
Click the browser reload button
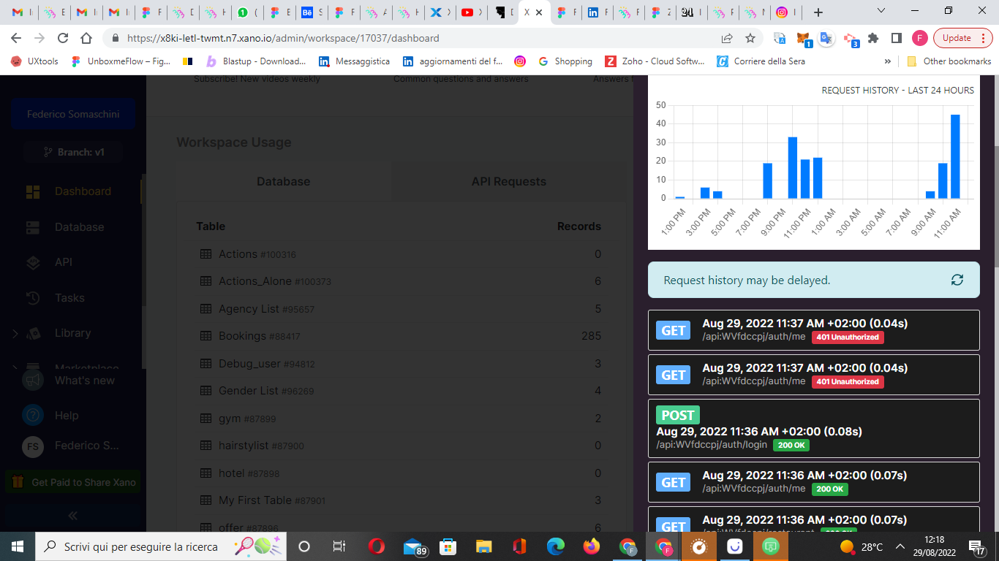point(63,38)
